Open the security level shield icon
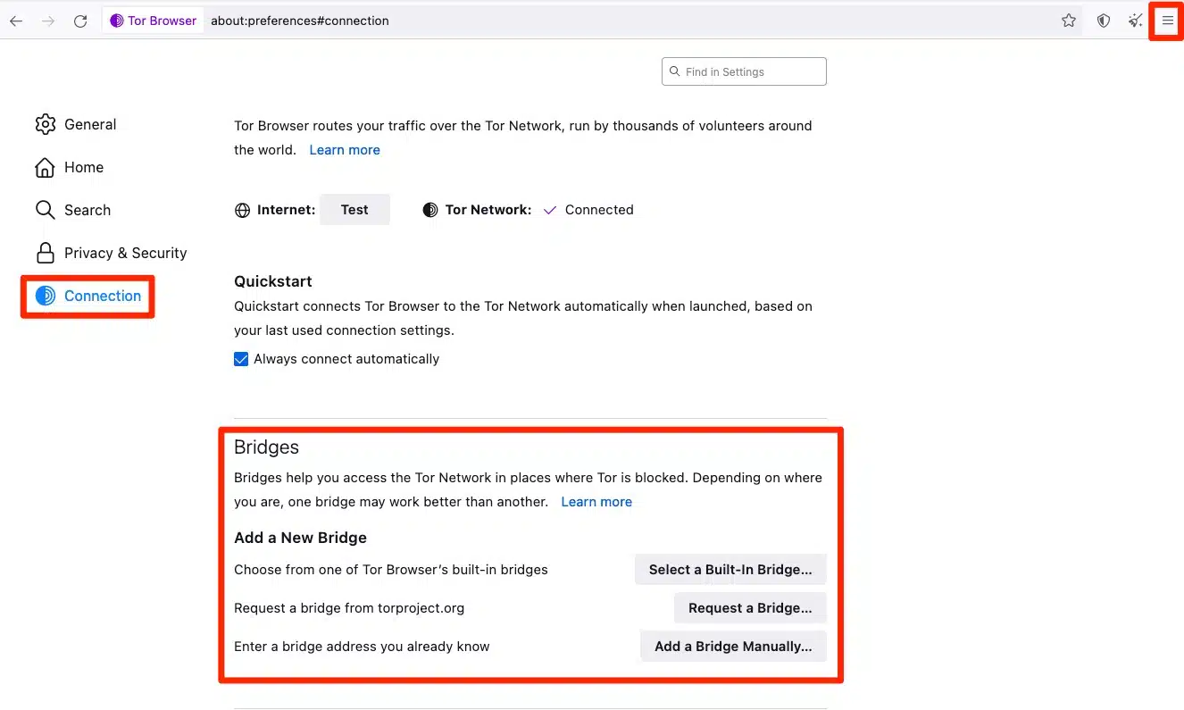The width and height of the screenshot is (1184, 710). click(x=1104, y=21)
